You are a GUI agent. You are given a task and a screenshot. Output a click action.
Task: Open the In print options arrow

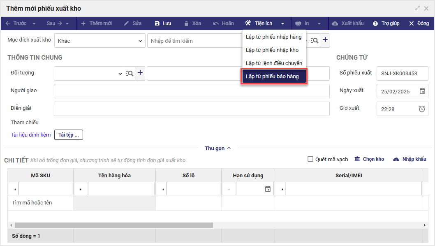coord(319,23)
